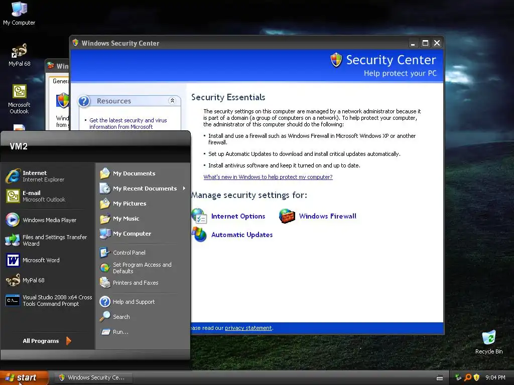Click the Resources help question icon
The width and height of the screenshot is (514, 385).
[84, 101]
